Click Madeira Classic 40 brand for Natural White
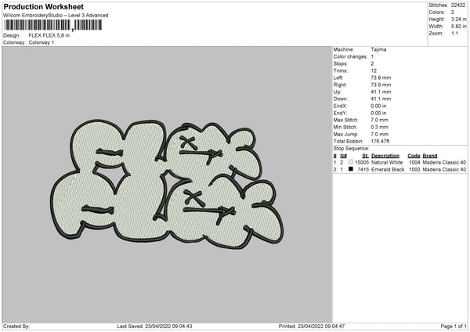This screenshot has width=470, height=332. [444, 162]
